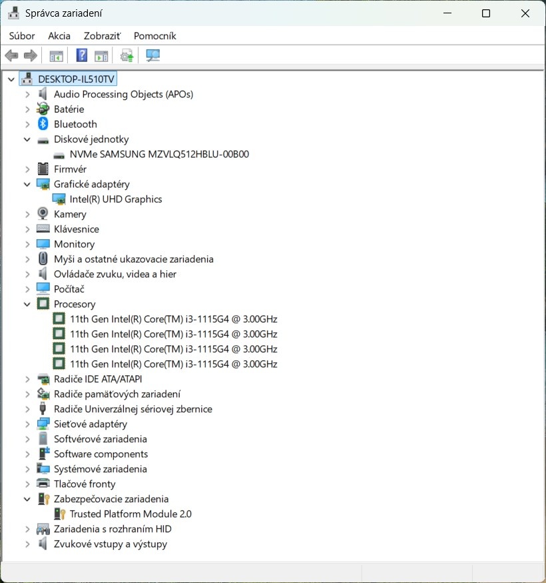The image size is (546, 583).
Task: Open the Súbor menu
Action: point(21,36)
